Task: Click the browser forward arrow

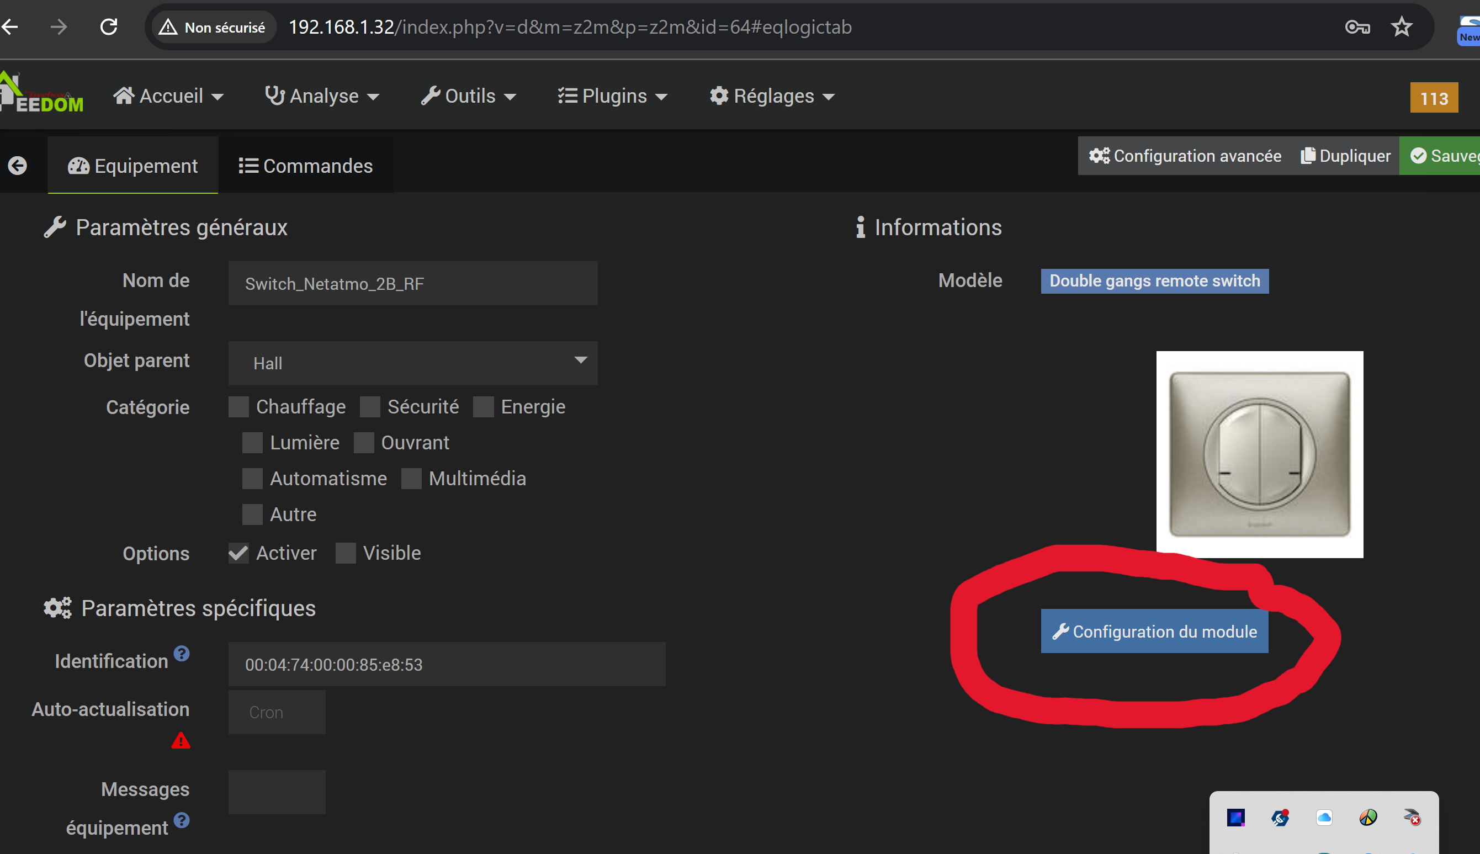Action: tap(59, 27)
